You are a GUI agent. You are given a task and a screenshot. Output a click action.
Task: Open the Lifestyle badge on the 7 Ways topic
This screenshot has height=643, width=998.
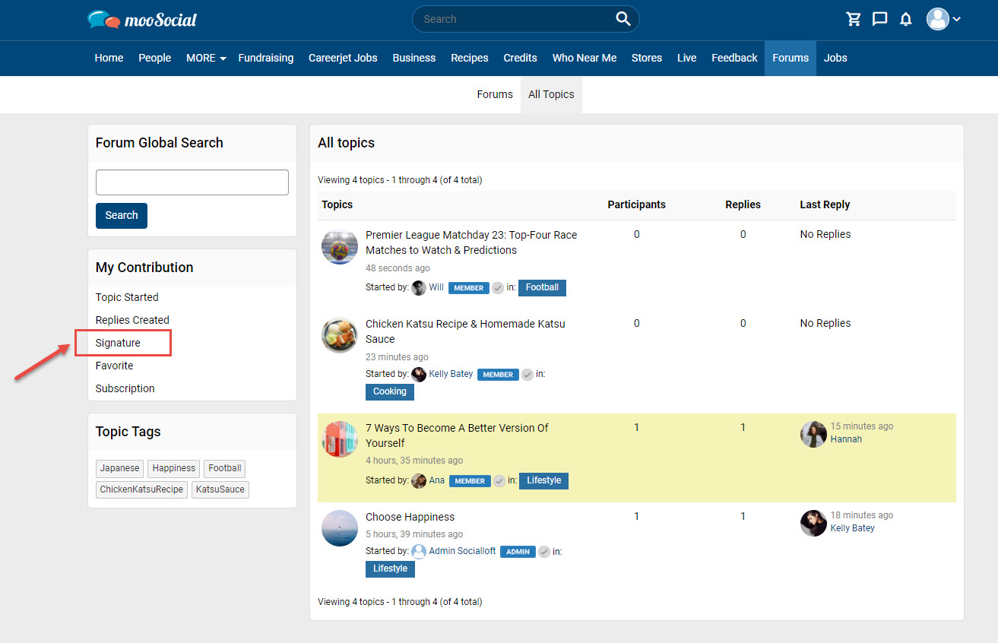click(x=543, y=480)
